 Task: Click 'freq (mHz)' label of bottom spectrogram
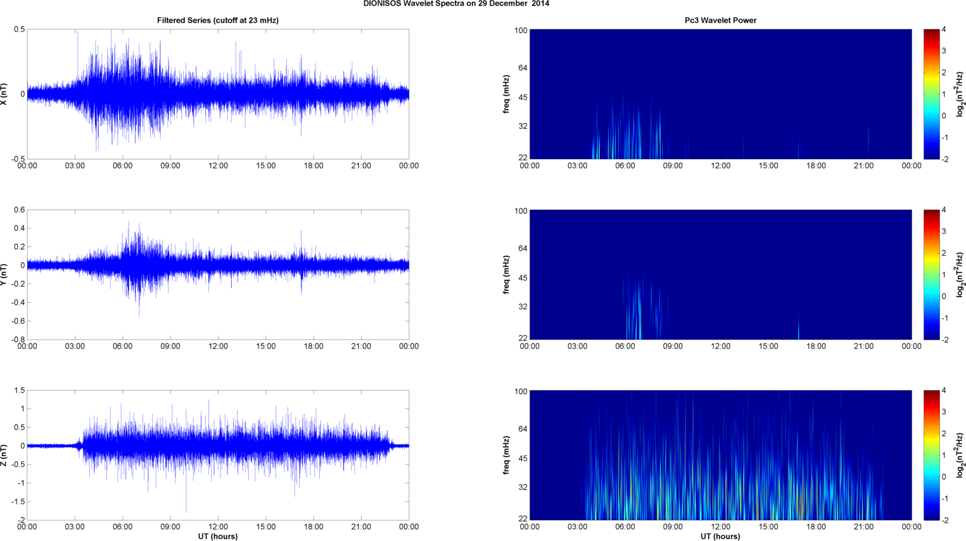[506, 455]
